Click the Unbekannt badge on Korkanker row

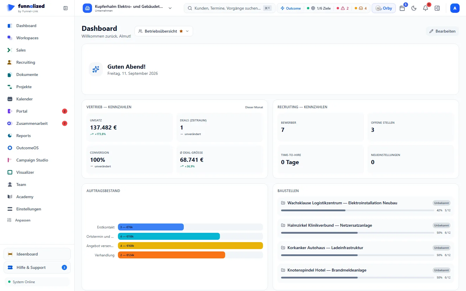pos(442,248)
